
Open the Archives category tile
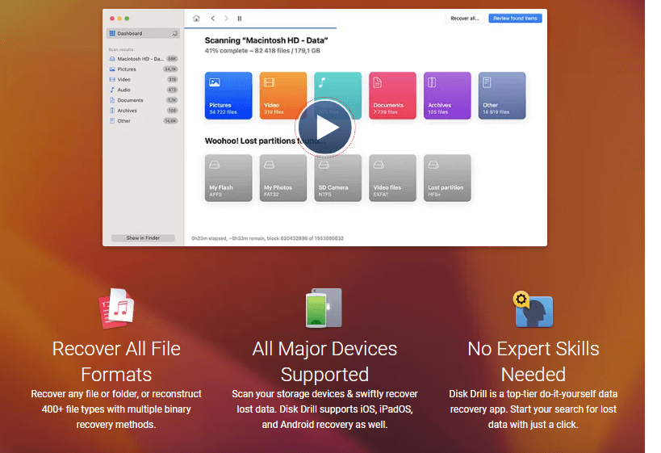coord(447,95)
